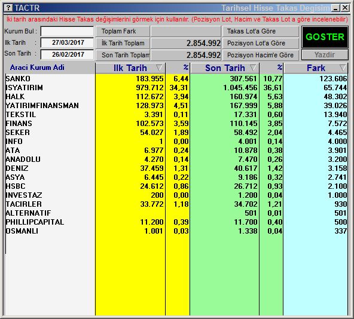Click the Araci Kurum Adi header
This screenshot has height=319, width=354.
point(37,68)
